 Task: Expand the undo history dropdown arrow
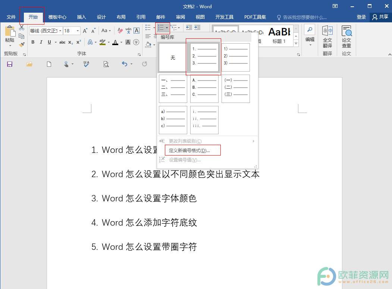point(132,64)
